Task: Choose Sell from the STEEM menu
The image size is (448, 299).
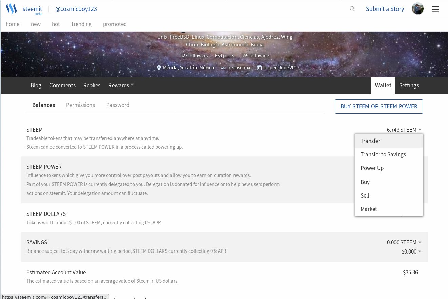Action: 389,195
